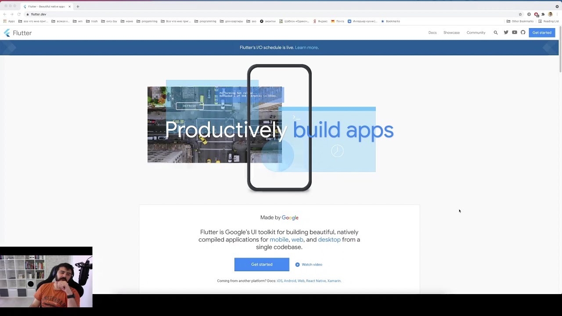The height and width of the screenshot is (316, 562).
Task: Open Flutter's GitHub icon link
Action: tap(523, 32)
